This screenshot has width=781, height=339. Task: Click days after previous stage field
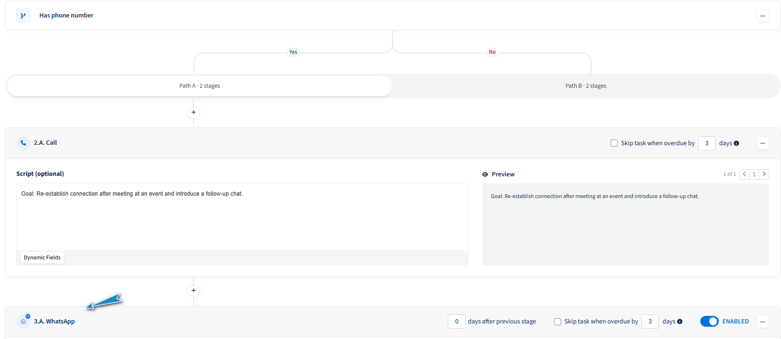click(x=456, y=322)
